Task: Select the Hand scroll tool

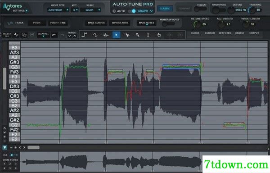Action: tap(159, 35)
